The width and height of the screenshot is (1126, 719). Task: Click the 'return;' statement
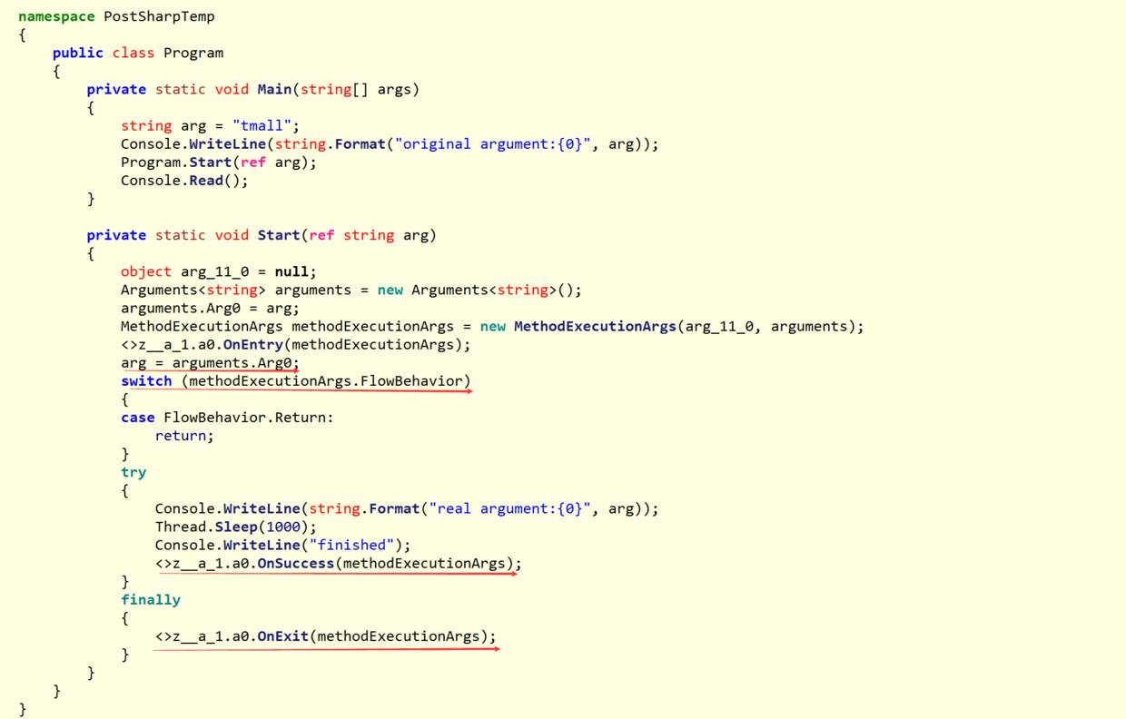(184, 436)
